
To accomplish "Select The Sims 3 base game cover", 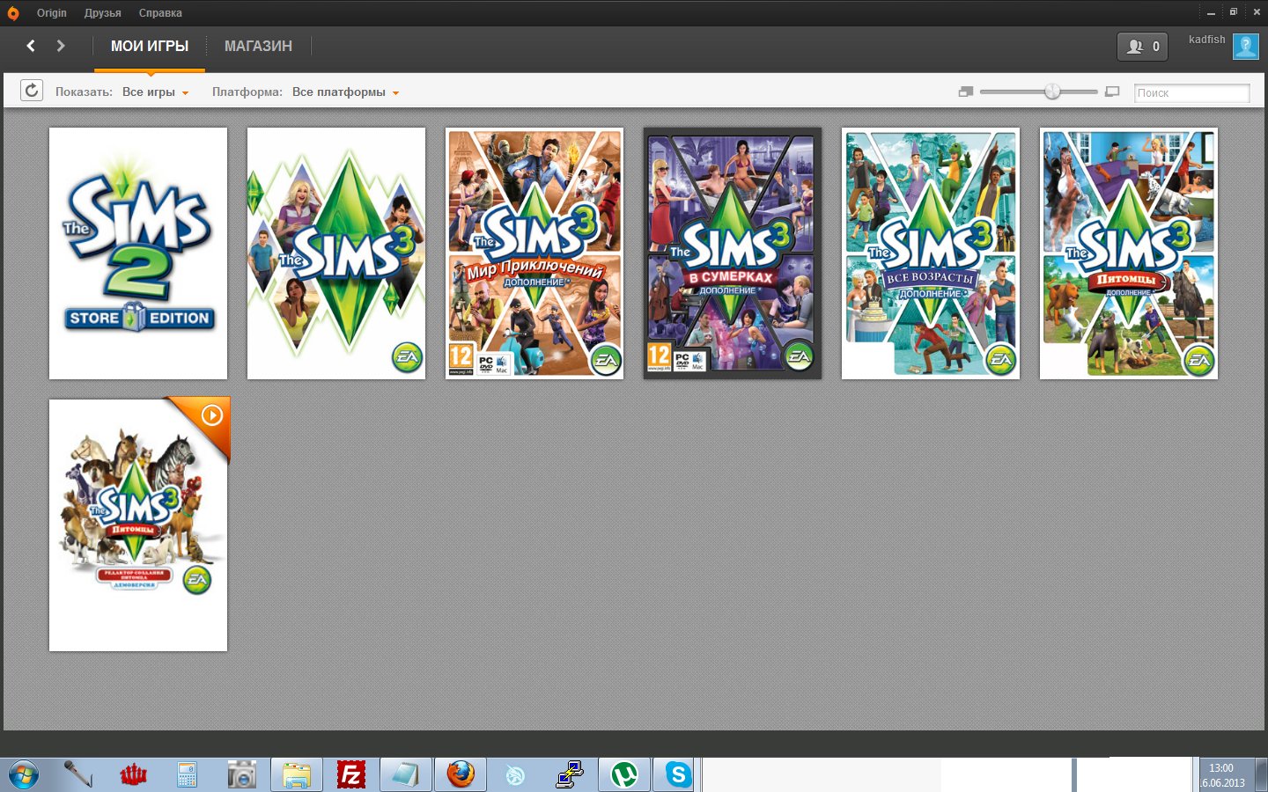I will (x=336, y=253).
